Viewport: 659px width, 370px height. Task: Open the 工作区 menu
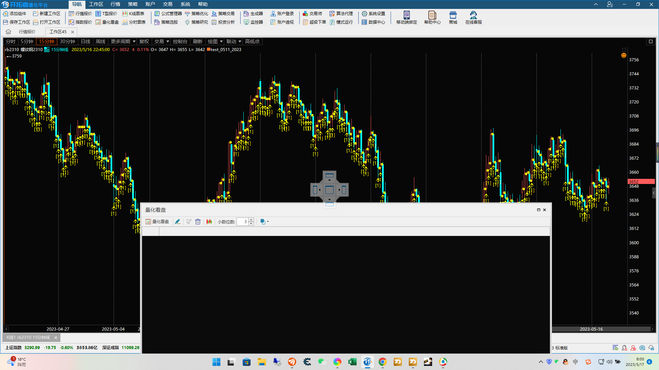coord(96,4)
